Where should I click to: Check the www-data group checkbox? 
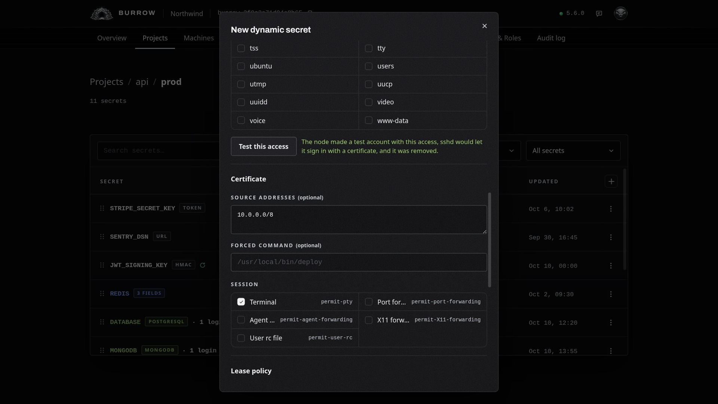point(369,120)
